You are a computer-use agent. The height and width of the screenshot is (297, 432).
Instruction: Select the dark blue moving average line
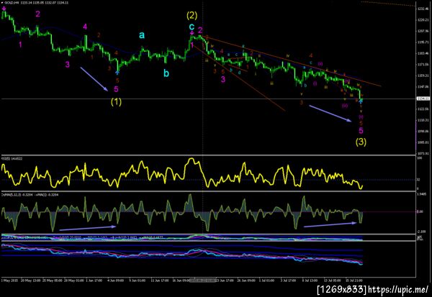[50, 27]
